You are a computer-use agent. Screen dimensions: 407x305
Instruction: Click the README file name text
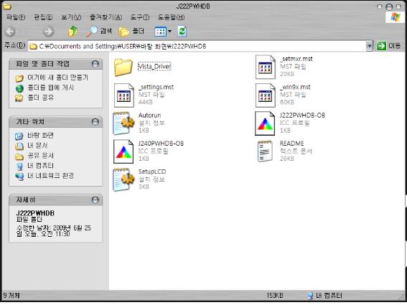[291, 144]
